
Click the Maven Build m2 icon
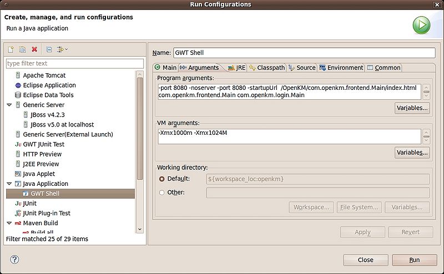tap(18, 223)
